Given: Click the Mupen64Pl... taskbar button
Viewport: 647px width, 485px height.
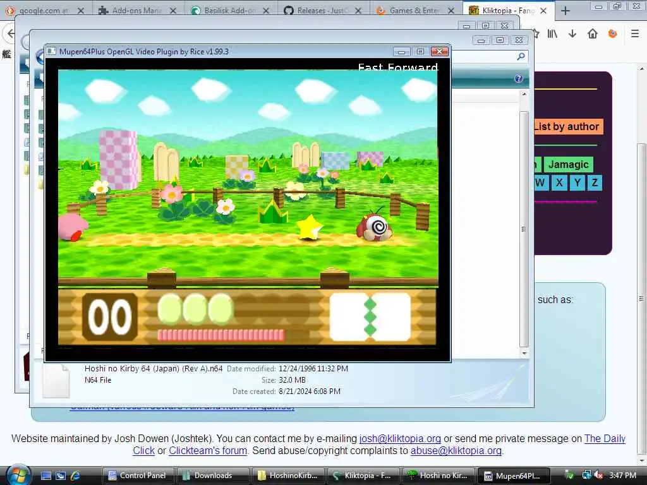Looking at the screenshot, I should [514, 476].
